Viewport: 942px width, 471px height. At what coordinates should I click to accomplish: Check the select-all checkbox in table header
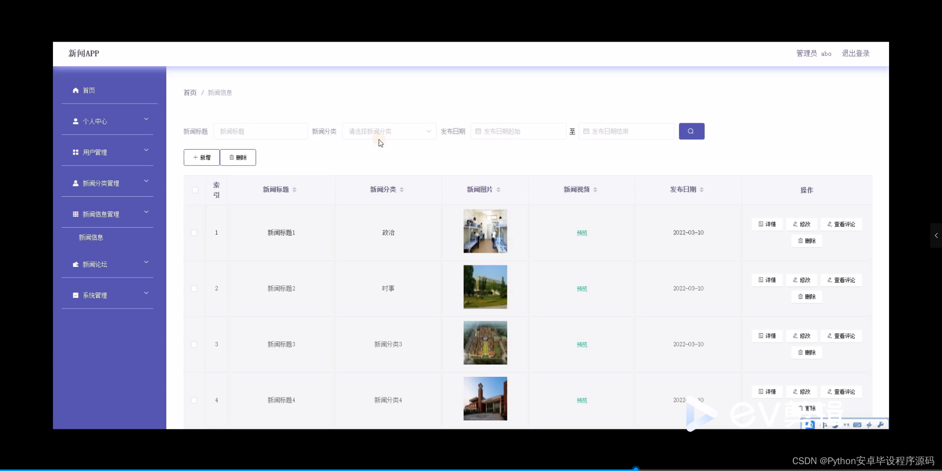pos(194,190)
